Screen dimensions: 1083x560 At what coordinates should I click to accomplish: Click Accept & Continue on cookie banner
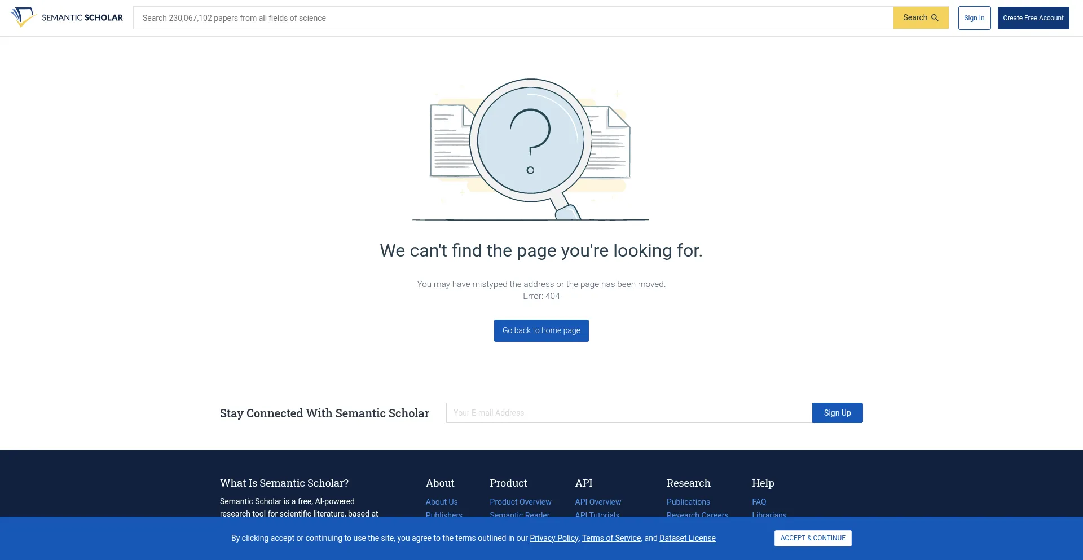tap(813, 538)
